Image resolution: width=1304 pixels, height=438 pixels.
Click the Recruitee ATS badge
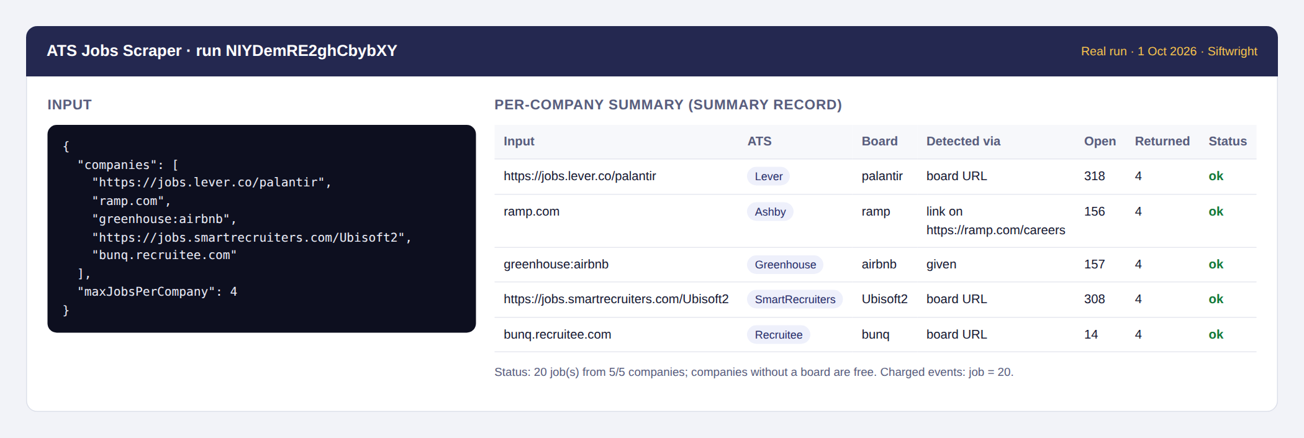pyautogui.click(x=779, y=335)
